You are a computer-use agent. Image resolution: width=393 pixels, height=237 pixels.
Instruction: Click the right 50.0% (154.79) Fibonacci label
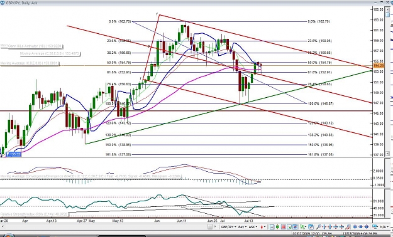pos(319,63)
